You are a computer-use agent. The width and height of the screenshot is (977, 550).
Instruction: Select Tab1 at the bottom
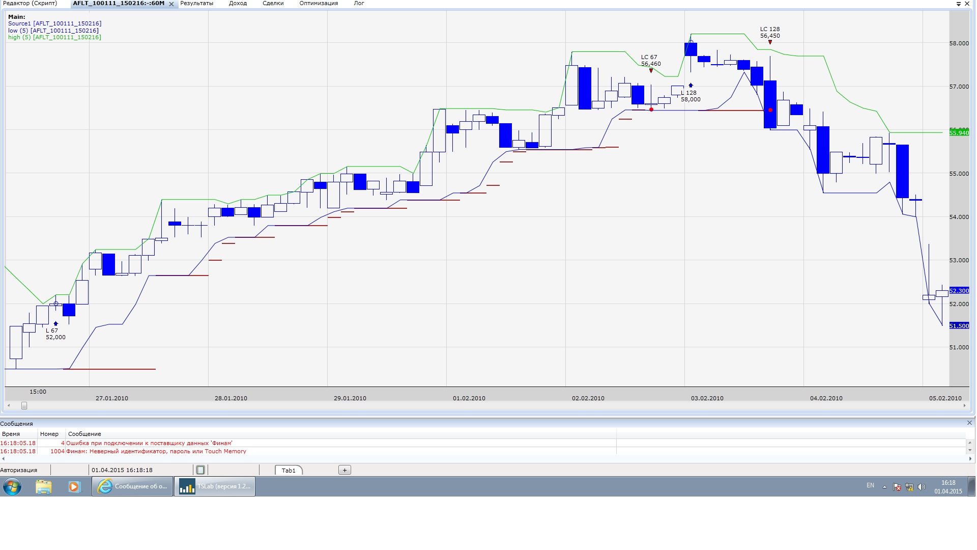[x=289, y=471]
